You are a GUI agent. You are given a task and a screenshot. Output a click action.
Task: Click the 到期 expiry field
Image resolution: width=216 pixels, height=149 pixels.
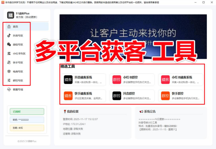[x=27, y=128]
